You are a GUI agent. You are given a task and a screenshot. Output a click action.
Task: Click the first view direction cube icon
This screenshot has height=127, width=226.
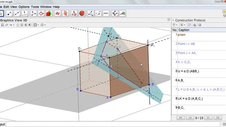[x=22, y=25]
